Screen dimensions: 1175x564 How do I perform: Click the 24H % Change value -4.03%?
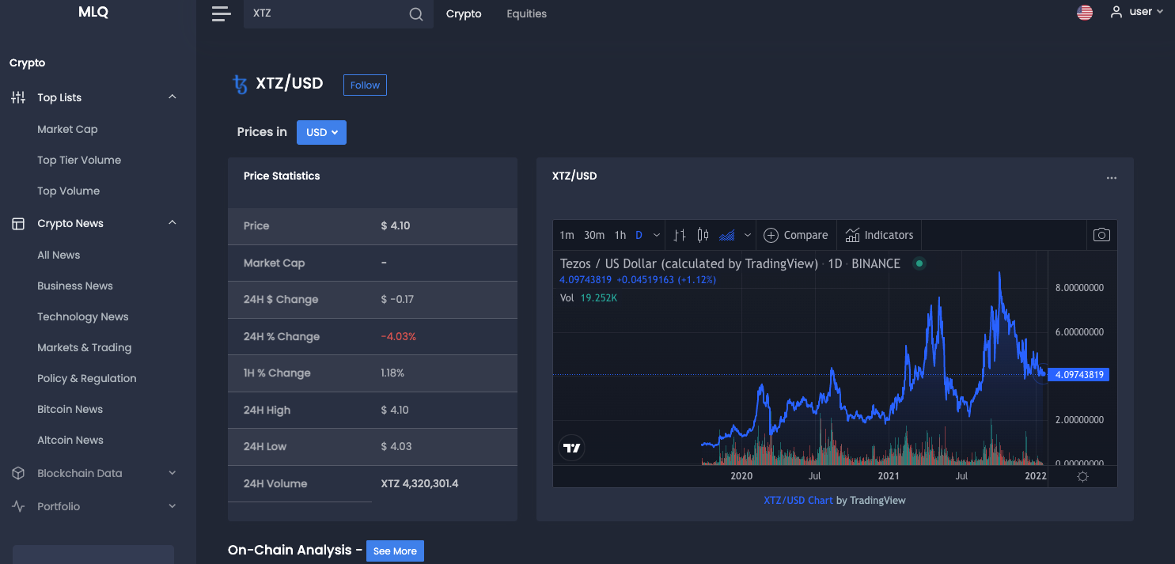tap(399, 337)
